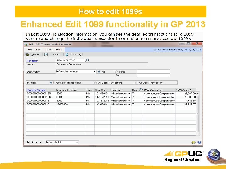The height and width of the screenshot is (169, 226).
Task: Open the File menu
Action: click(x=30, y=49)
